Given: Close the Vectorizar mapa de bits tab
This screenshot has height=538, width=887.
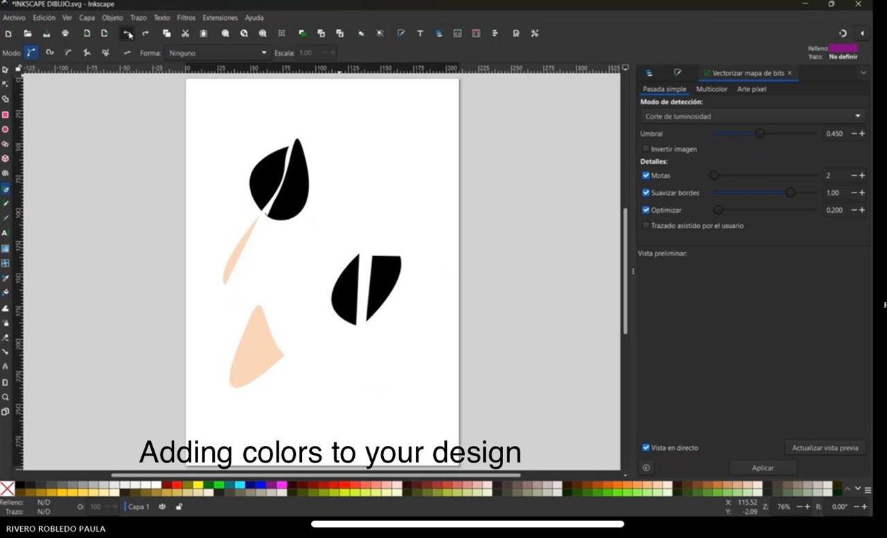Looking at the screenshot, I should pos(789,73).
